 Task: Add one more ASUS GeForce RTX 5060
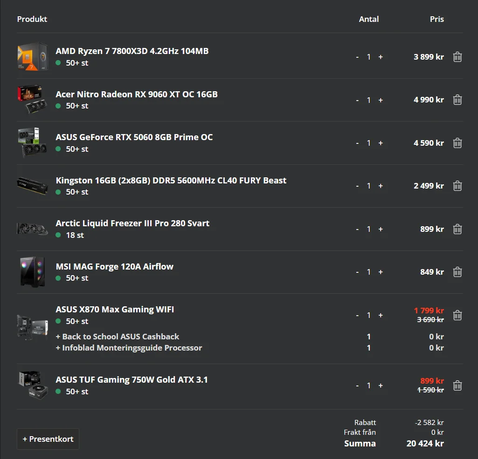point(381,143)
